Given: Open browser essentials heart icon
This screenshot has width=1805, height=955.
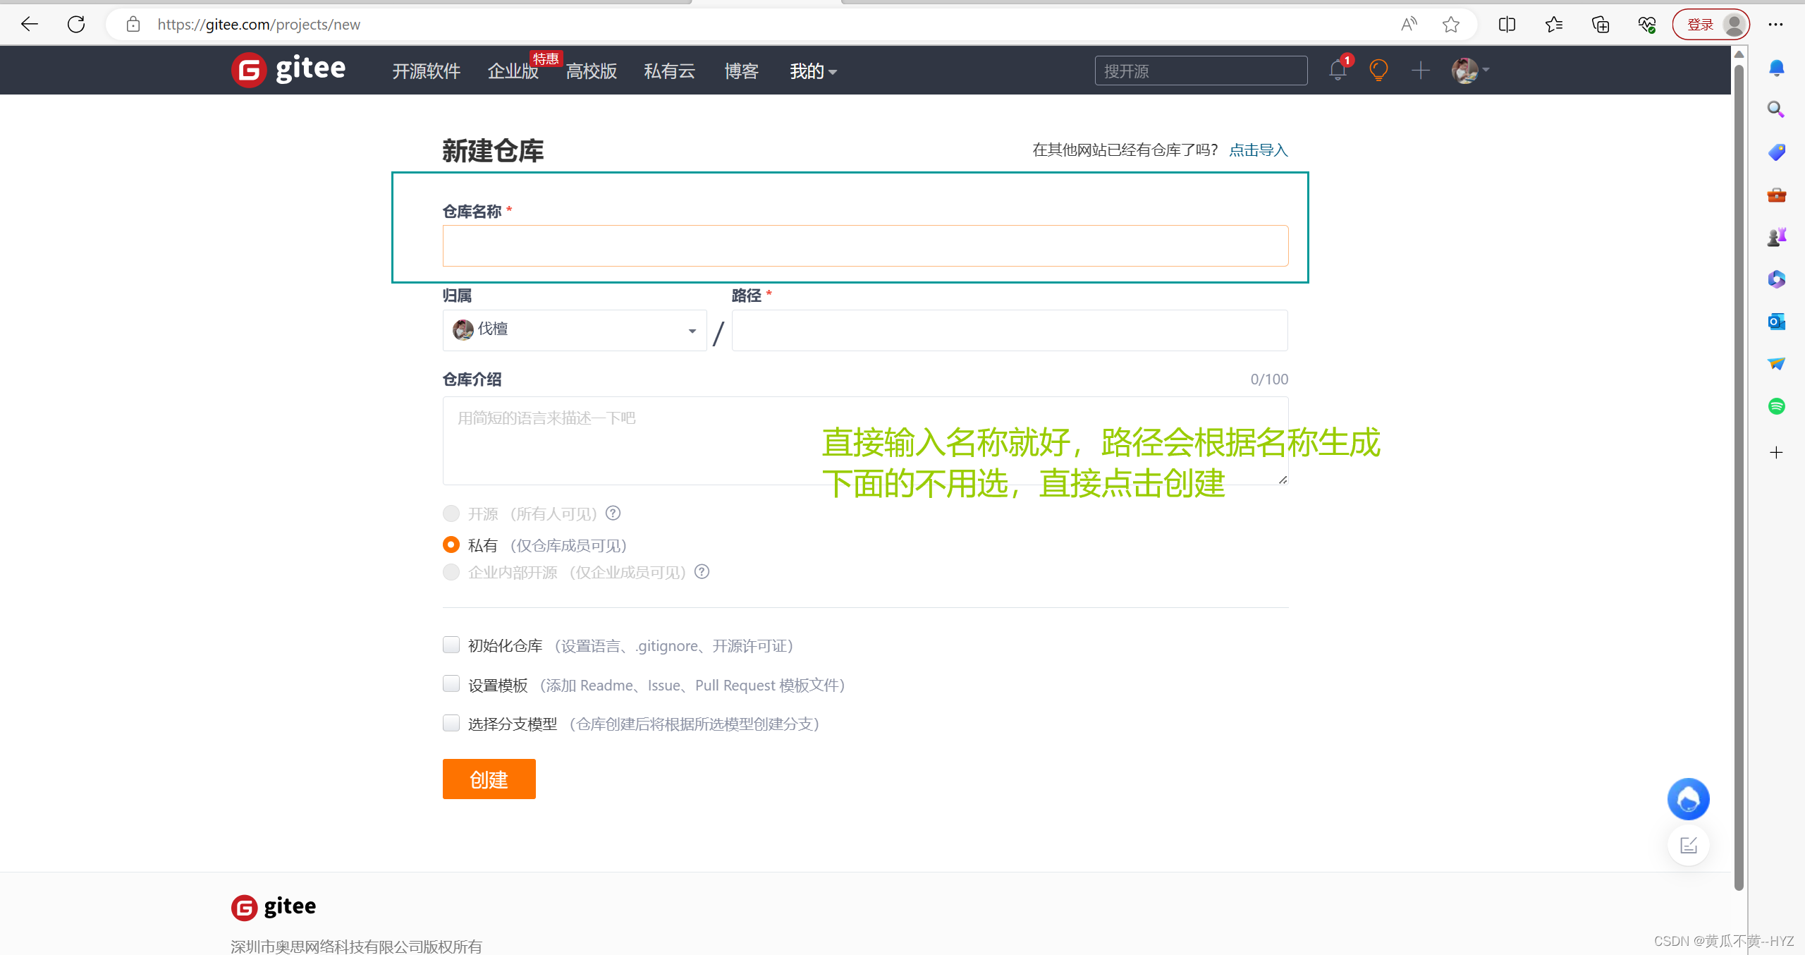Looking at the screenshot, I should click(1647, 25).
